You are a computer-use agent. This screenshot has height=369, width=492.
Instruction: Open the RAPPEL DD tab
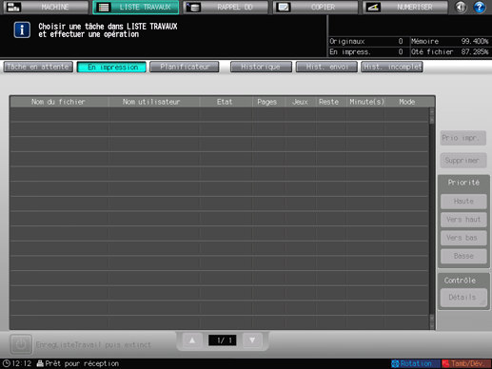pyautogui.click(x=226, y=7)
